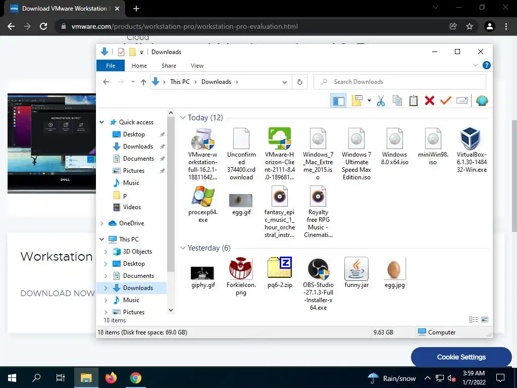Expand Documents under This PC
This screenshot has width=517, height=388.
106,276
